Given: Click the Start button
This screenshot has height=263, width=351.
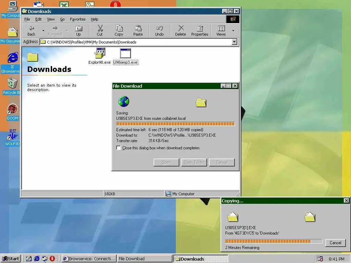Looking at the screenshot, I should [x=11, y=259].
